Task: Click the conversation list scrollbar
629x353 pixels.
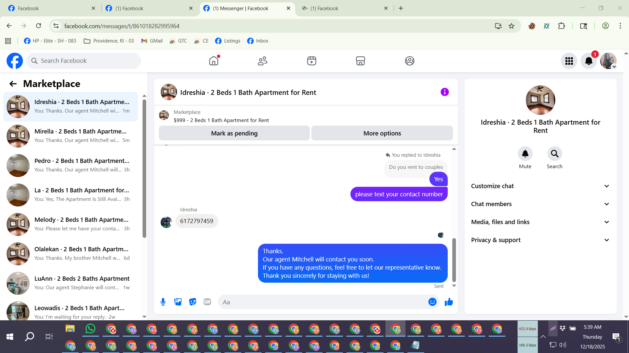Action: [x=144, y=168]
